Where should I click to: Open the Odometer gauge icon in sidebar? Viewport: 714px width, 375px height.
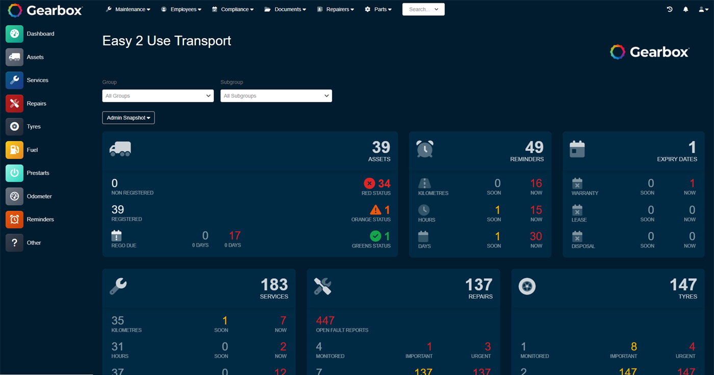coord(14,196)
